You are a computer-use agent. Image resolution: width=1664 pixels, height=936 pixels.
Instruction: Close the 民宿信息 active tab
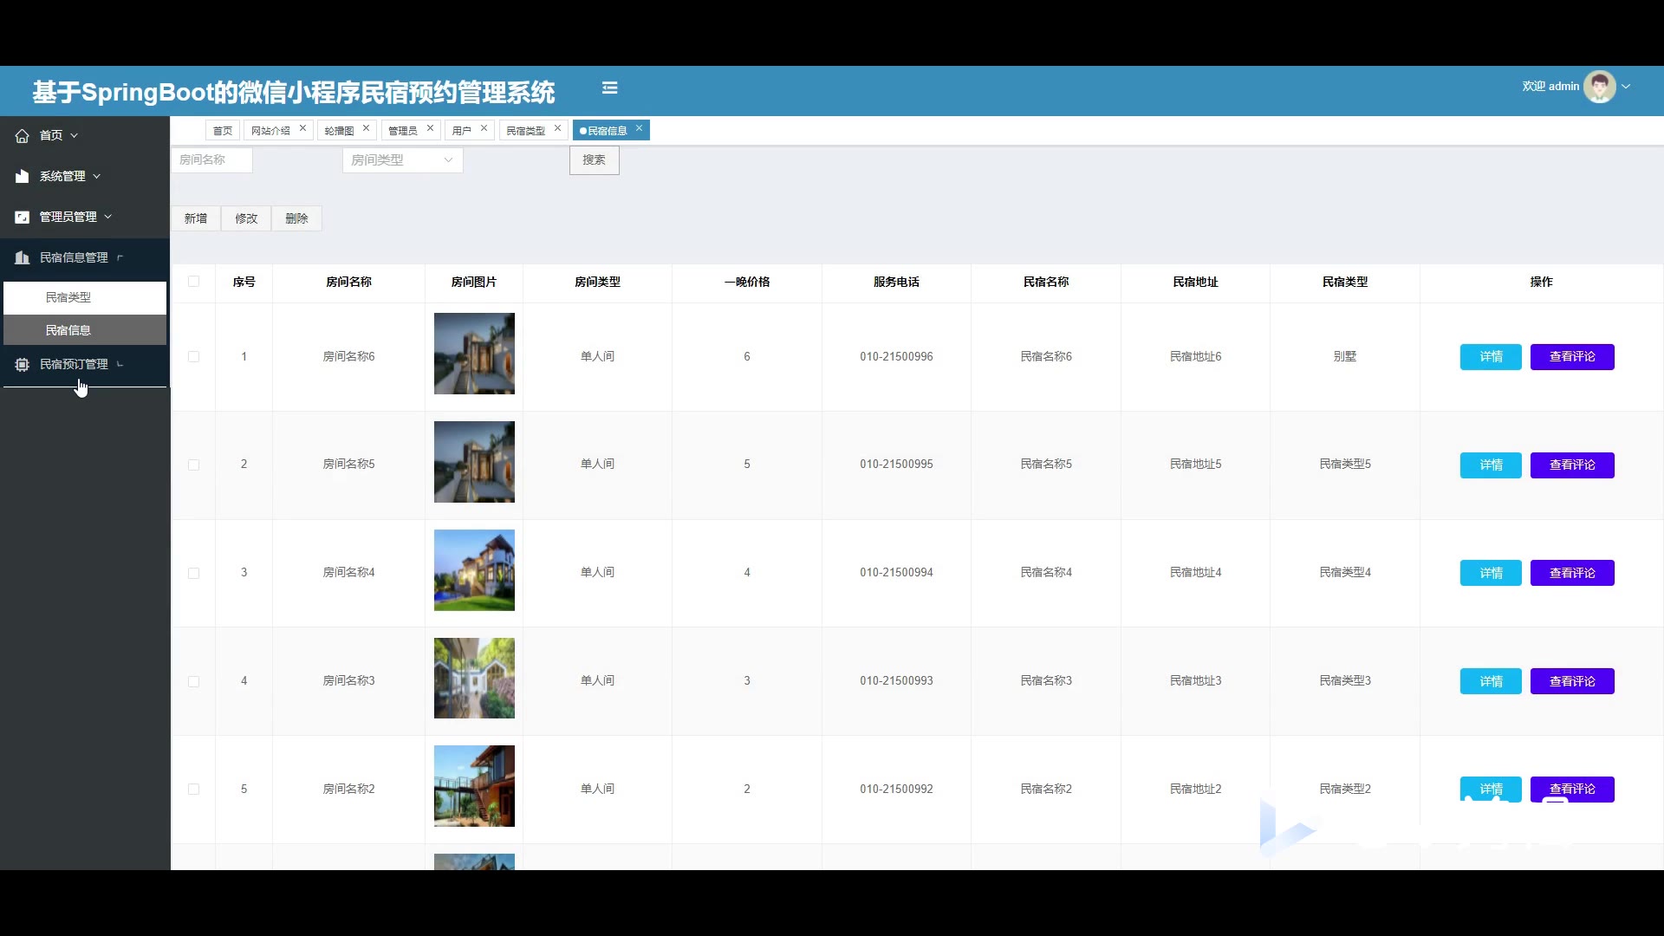pos(639,128)
